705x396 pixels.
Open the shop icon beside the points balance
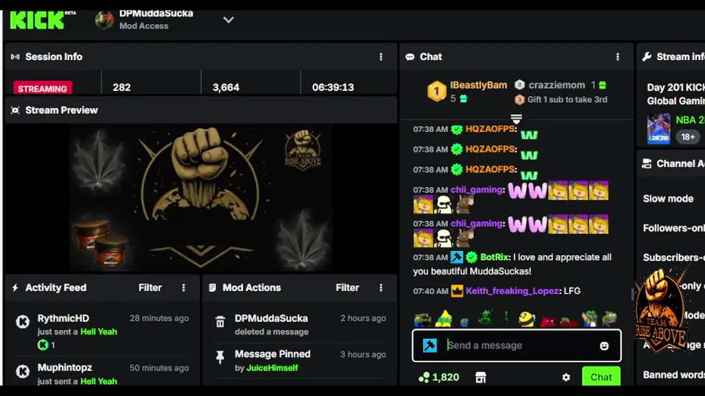click(481, 377)
